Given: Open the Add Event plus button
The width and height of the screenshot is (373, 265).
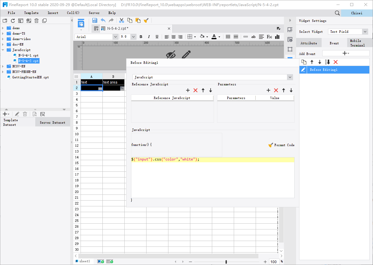Looking at the screenshot, I should click(345, 53).
